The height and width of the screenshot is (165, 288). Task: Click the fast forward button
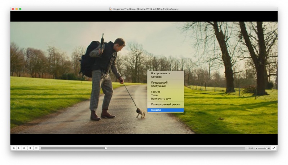pos(24,148)
